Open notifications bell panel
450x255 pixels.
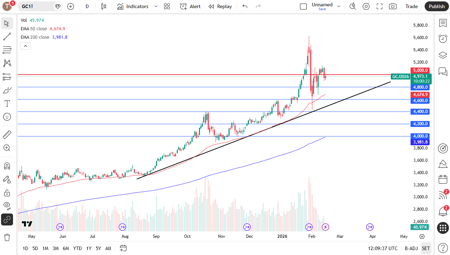coord(443,211)
